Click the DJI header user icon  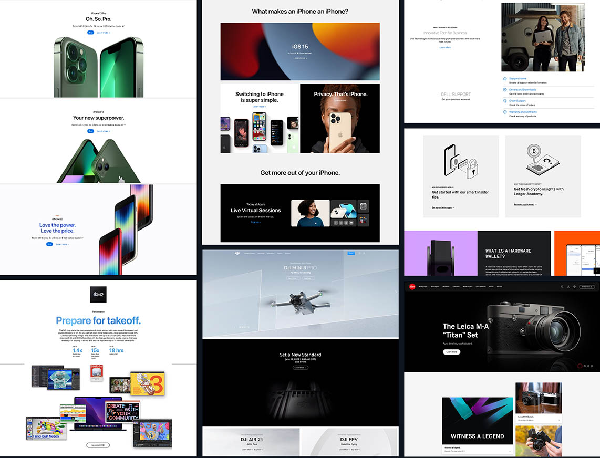[364, 253]
